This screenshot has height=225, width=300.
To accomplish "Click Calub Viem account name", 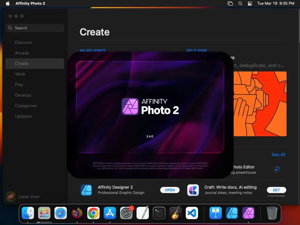I will tap(29, 197).
